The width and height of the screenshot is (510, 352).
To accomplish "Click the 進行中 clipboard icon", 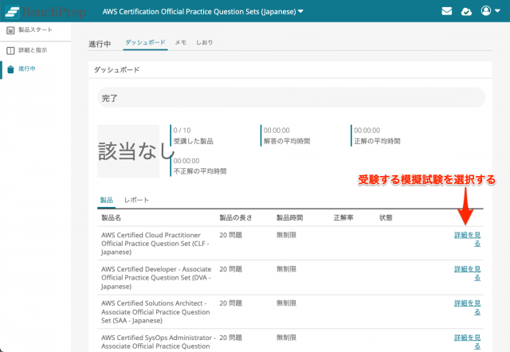I will 10,69.
